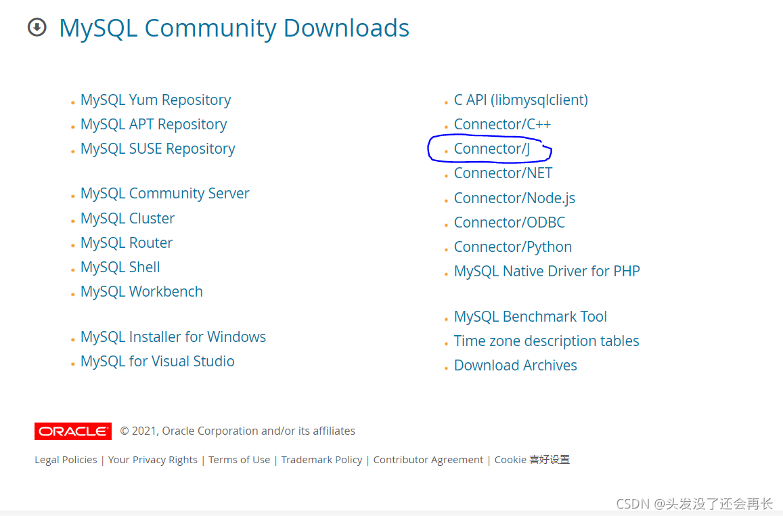Viewport: 783px width, 516px height.
Task: Open MySQL SUSE Repository link
Action: [157, 149]
